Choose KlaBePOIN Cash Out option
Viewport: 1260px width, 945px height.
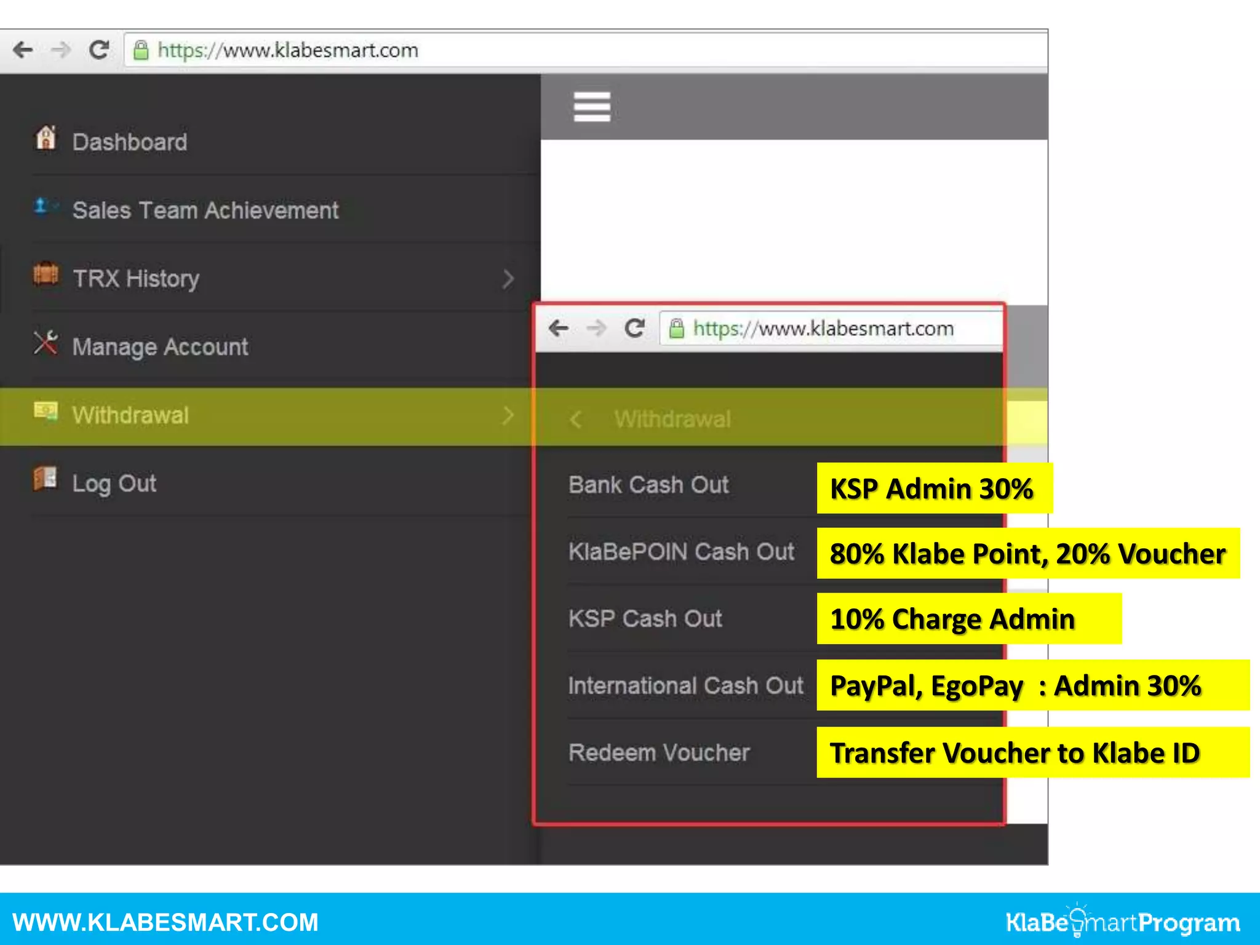tap(682, 552)
